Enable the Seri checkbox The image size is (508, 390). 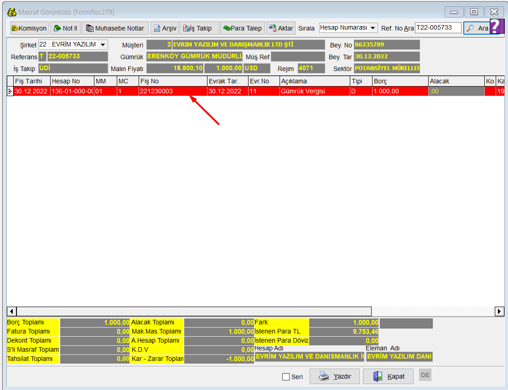(x=286, y=377)
